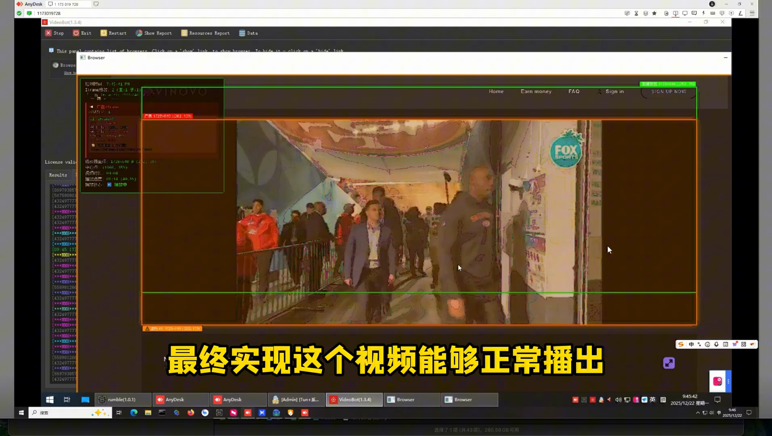The image size is (772, 436).
Task: Open AnyDesk chat icon
Action: (x=694, y=13)
